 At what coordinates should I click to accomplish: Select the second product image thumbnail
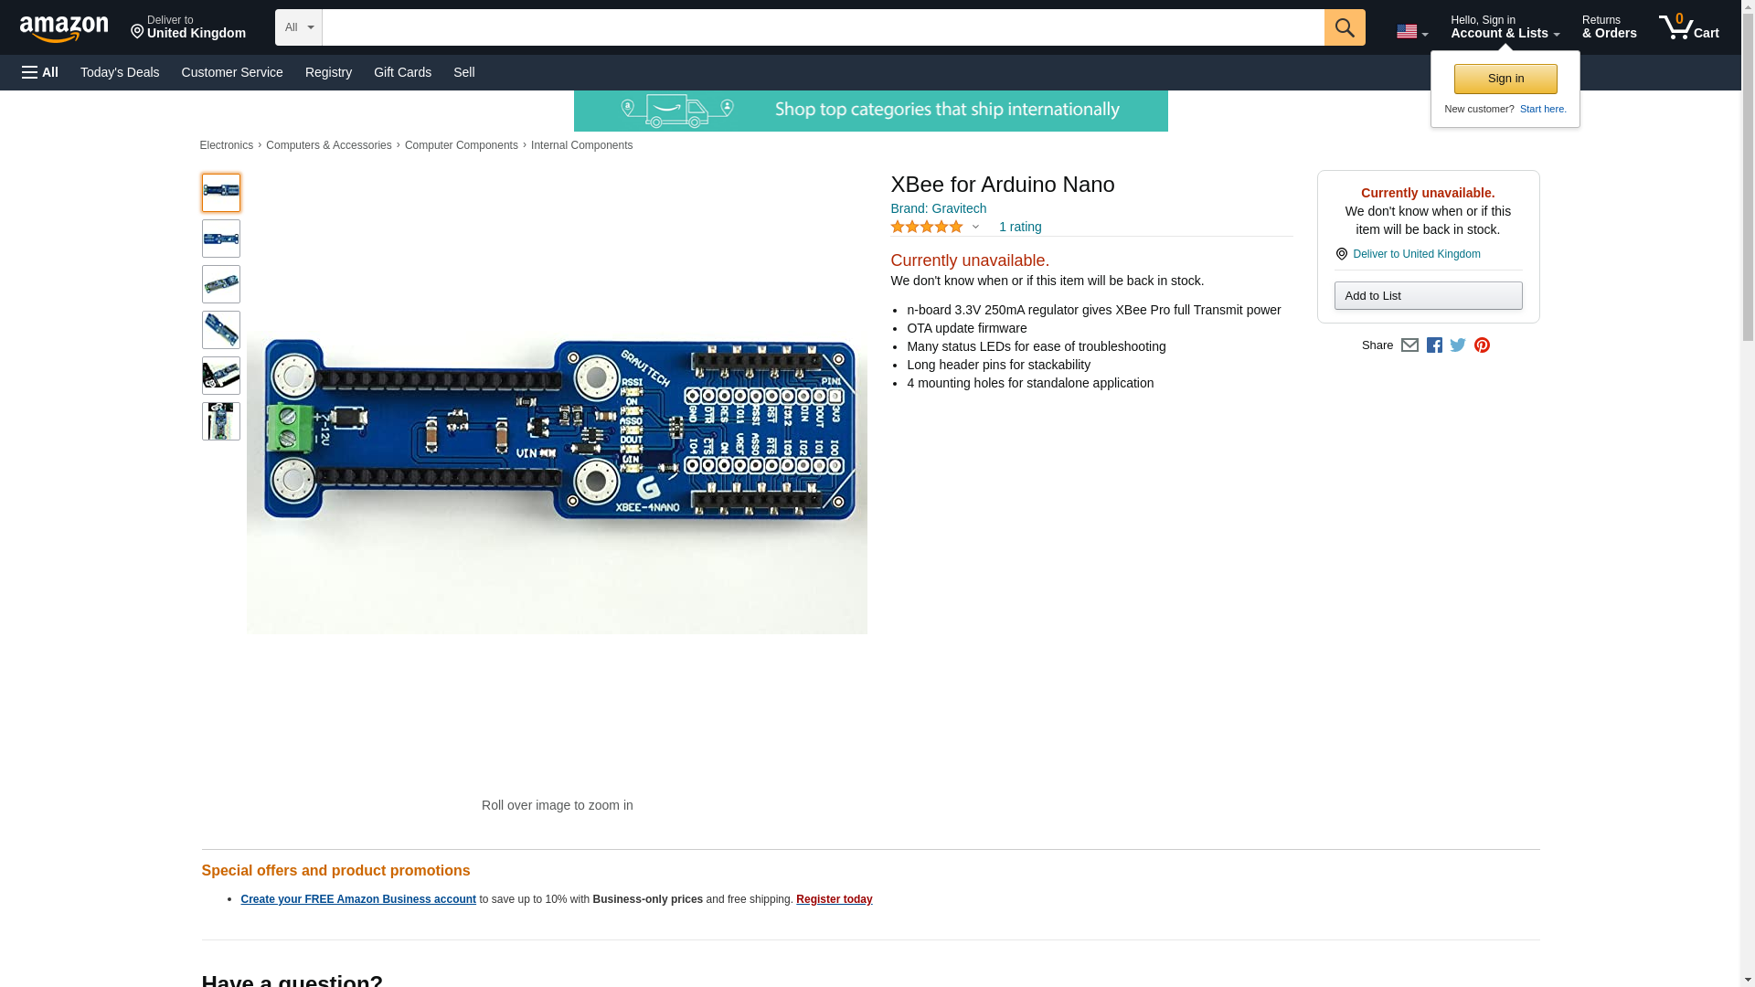(221, 239)
